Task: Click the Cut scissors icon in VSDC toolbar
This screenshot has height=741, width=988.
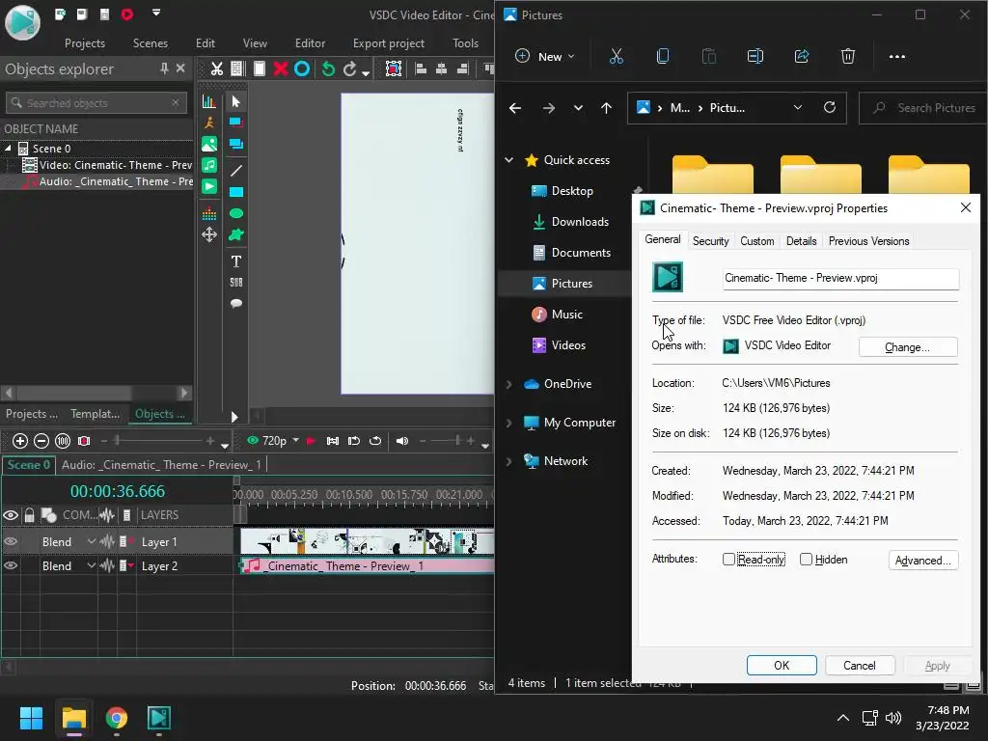Action: point(217,69)
